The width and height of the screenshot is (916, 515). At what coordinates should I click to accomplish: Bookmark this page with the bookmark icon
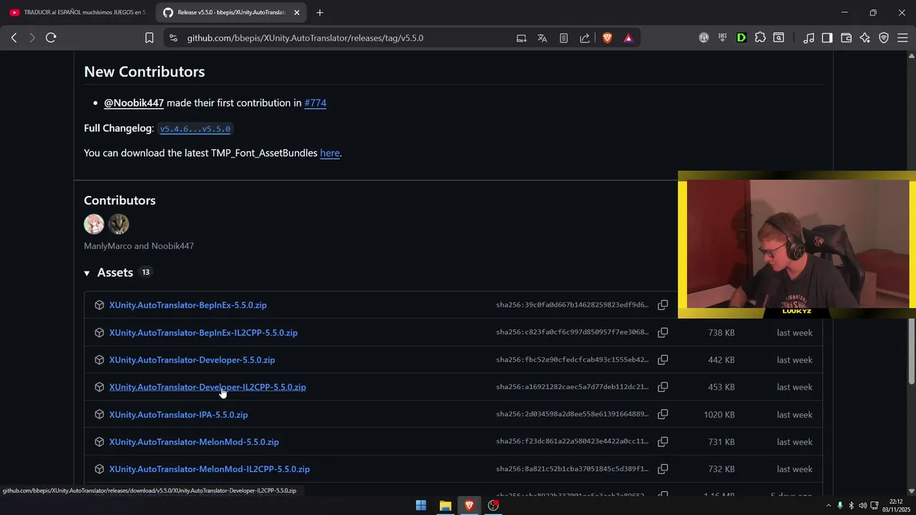tap(149, 38)
